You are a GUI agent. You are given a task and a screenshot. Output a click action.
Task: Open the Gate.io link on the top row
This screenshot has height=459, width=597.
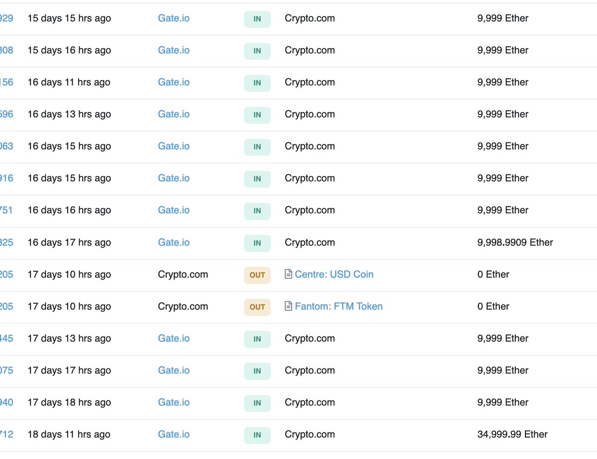pos(173,19)
